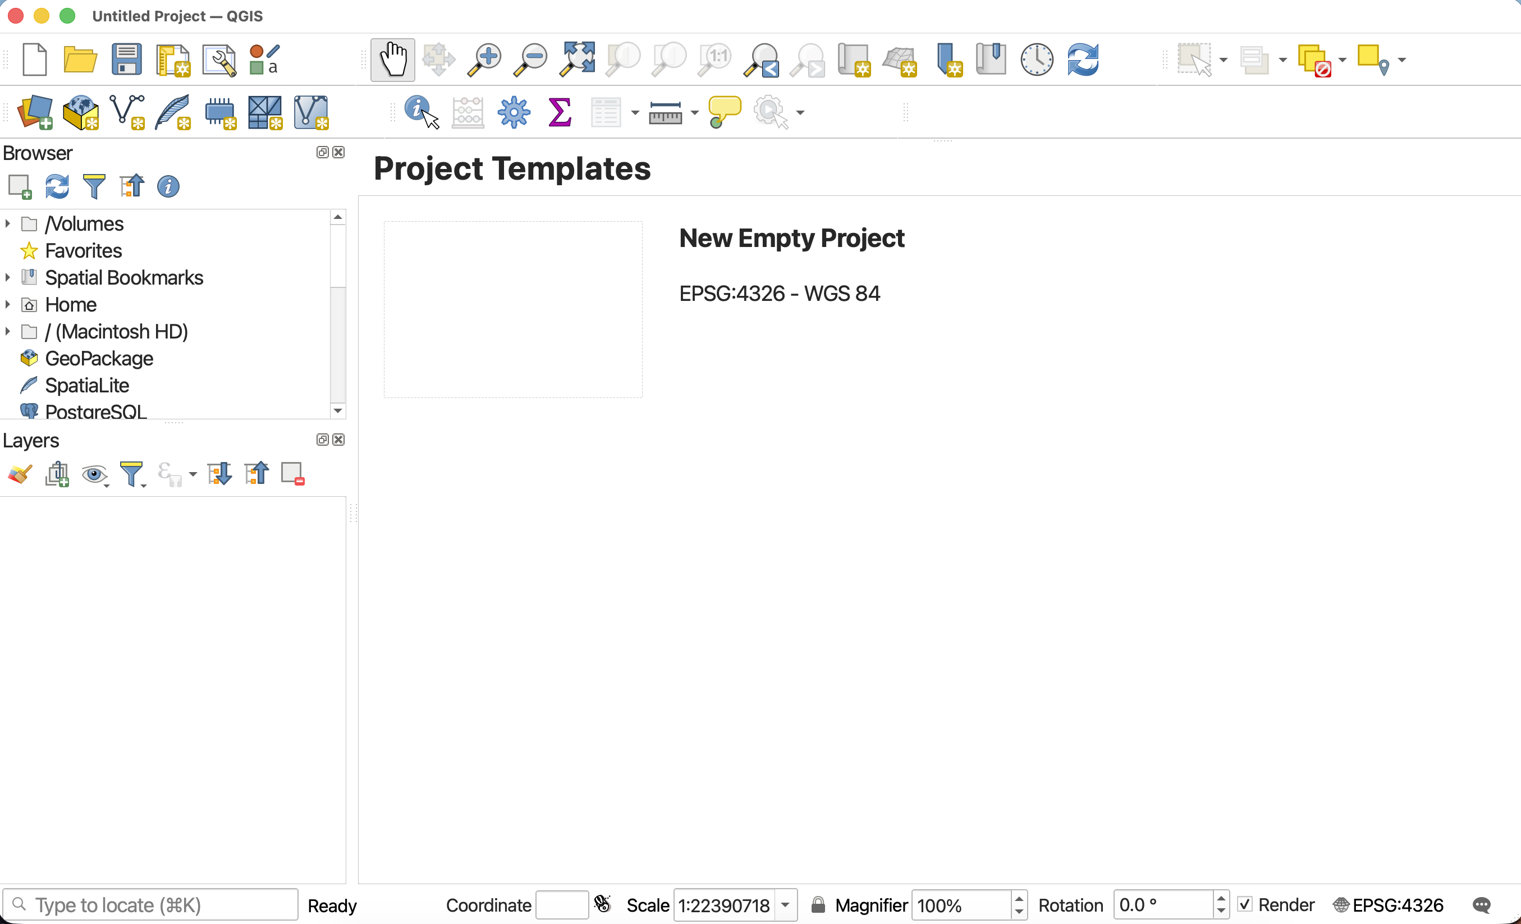Toggle the Render checkbox
The height and width of the screenshot is (924, 1521).
pyautogui.click(x=1245, y=904)
